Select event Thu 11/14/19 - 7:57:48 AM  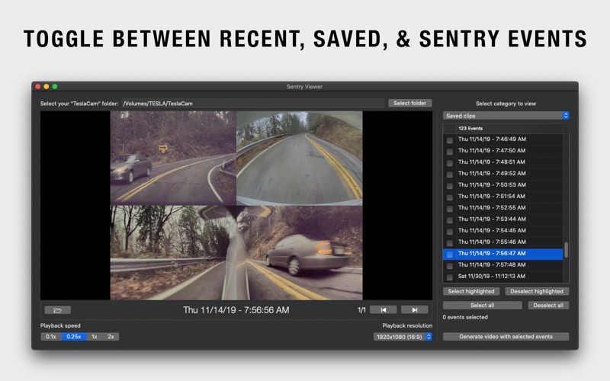(492, 264)
